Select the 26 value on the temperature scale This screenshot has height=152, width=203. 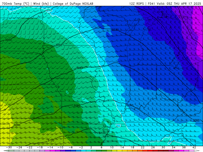(153, 147)
